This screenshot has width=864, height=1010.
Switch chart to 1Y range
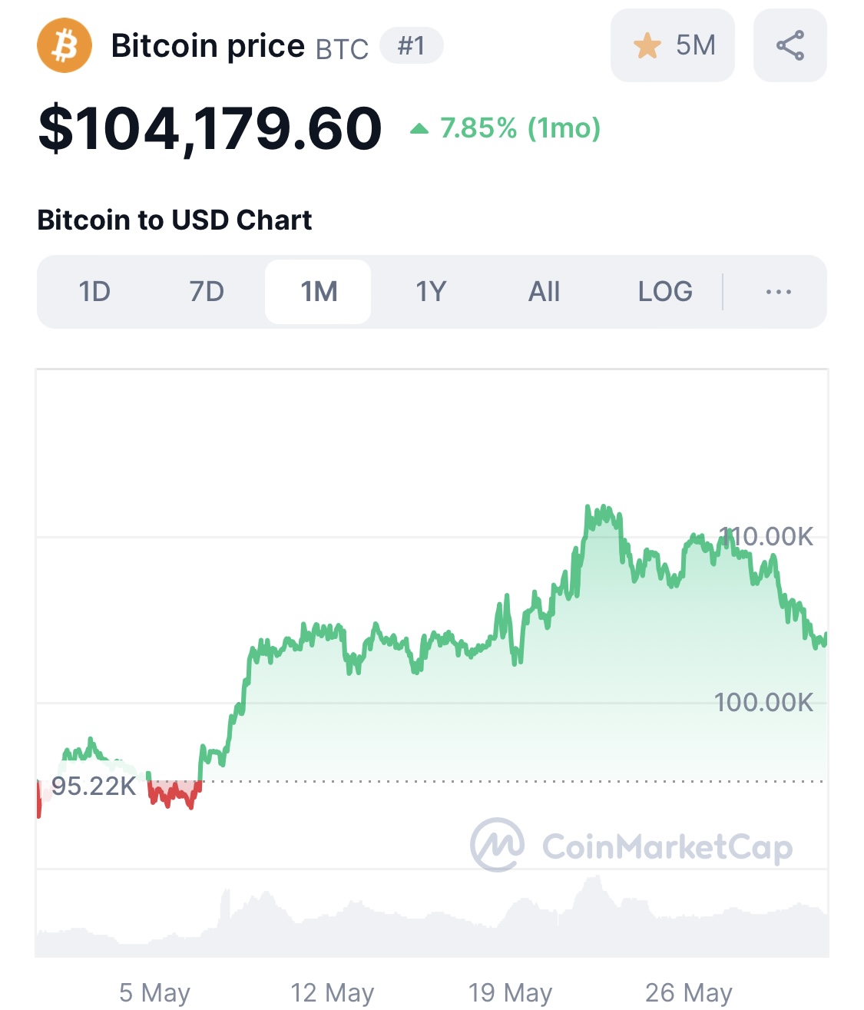point(431,292)
